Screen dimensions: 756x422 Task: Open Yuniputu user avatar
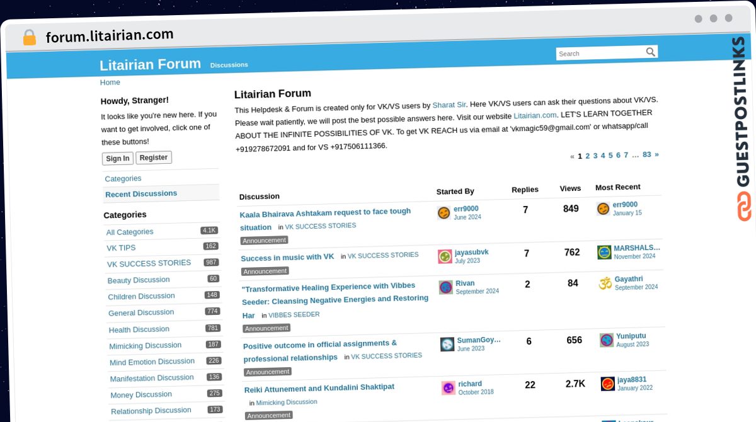pos(607,340)
